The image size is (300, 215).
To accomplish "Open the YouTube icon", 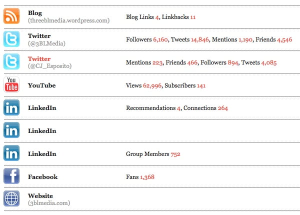I will tap(11, 85).
